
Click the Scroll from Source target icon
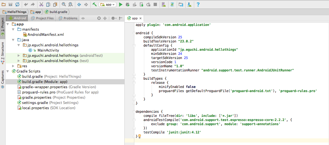pyautogui.click(x=99, y=18)
